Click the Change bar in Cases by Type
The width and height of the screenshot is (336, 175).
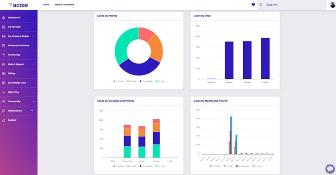[x=247, y=60]
